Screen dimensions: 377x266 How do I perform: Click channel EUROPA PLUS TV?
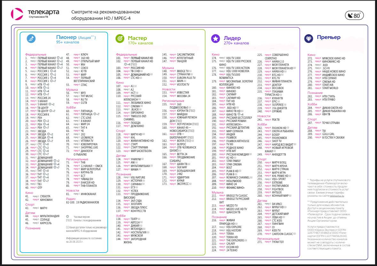click(186, 78)
